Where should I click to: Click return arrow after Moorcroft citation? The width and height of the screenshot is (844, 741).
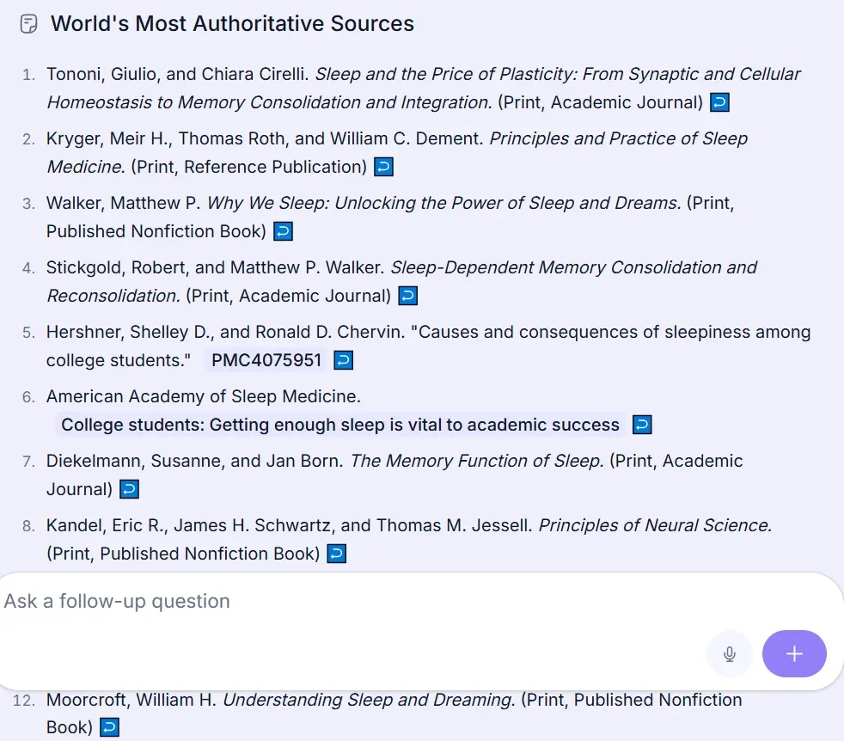(109, 728)
